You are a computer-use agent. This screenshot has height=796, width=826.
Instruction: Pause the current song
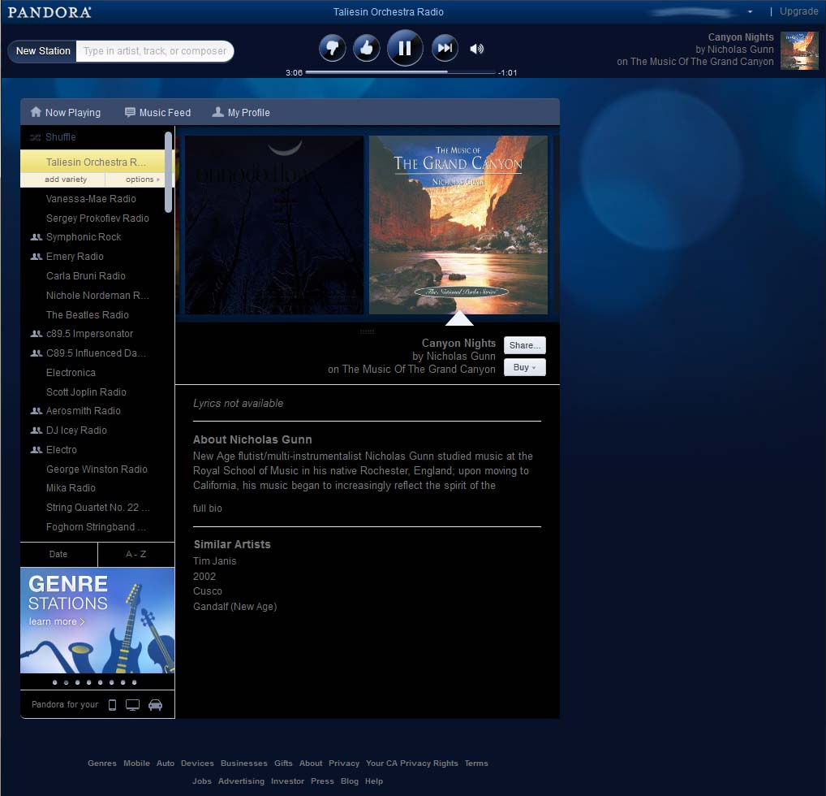pyautogui.click(x=405, y=48)
